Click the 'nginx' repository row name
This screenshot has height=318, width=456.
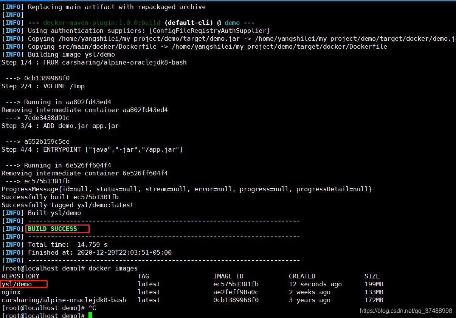11,292
